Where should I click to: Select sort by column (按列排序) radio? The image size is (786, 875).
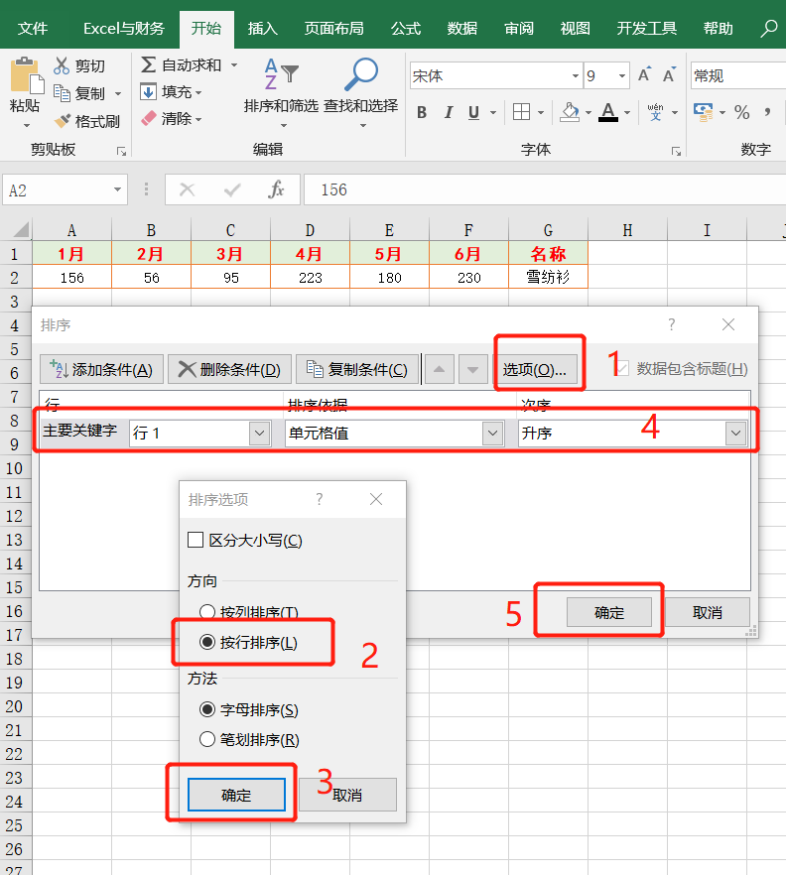(207, 611)
